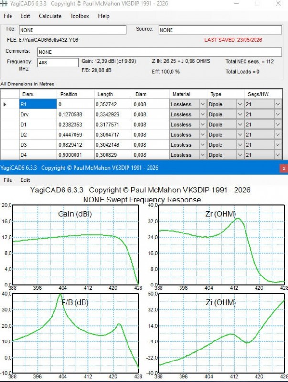Click the Title input field
Viewport: 288px width, 382px height.
pos(73,30)
